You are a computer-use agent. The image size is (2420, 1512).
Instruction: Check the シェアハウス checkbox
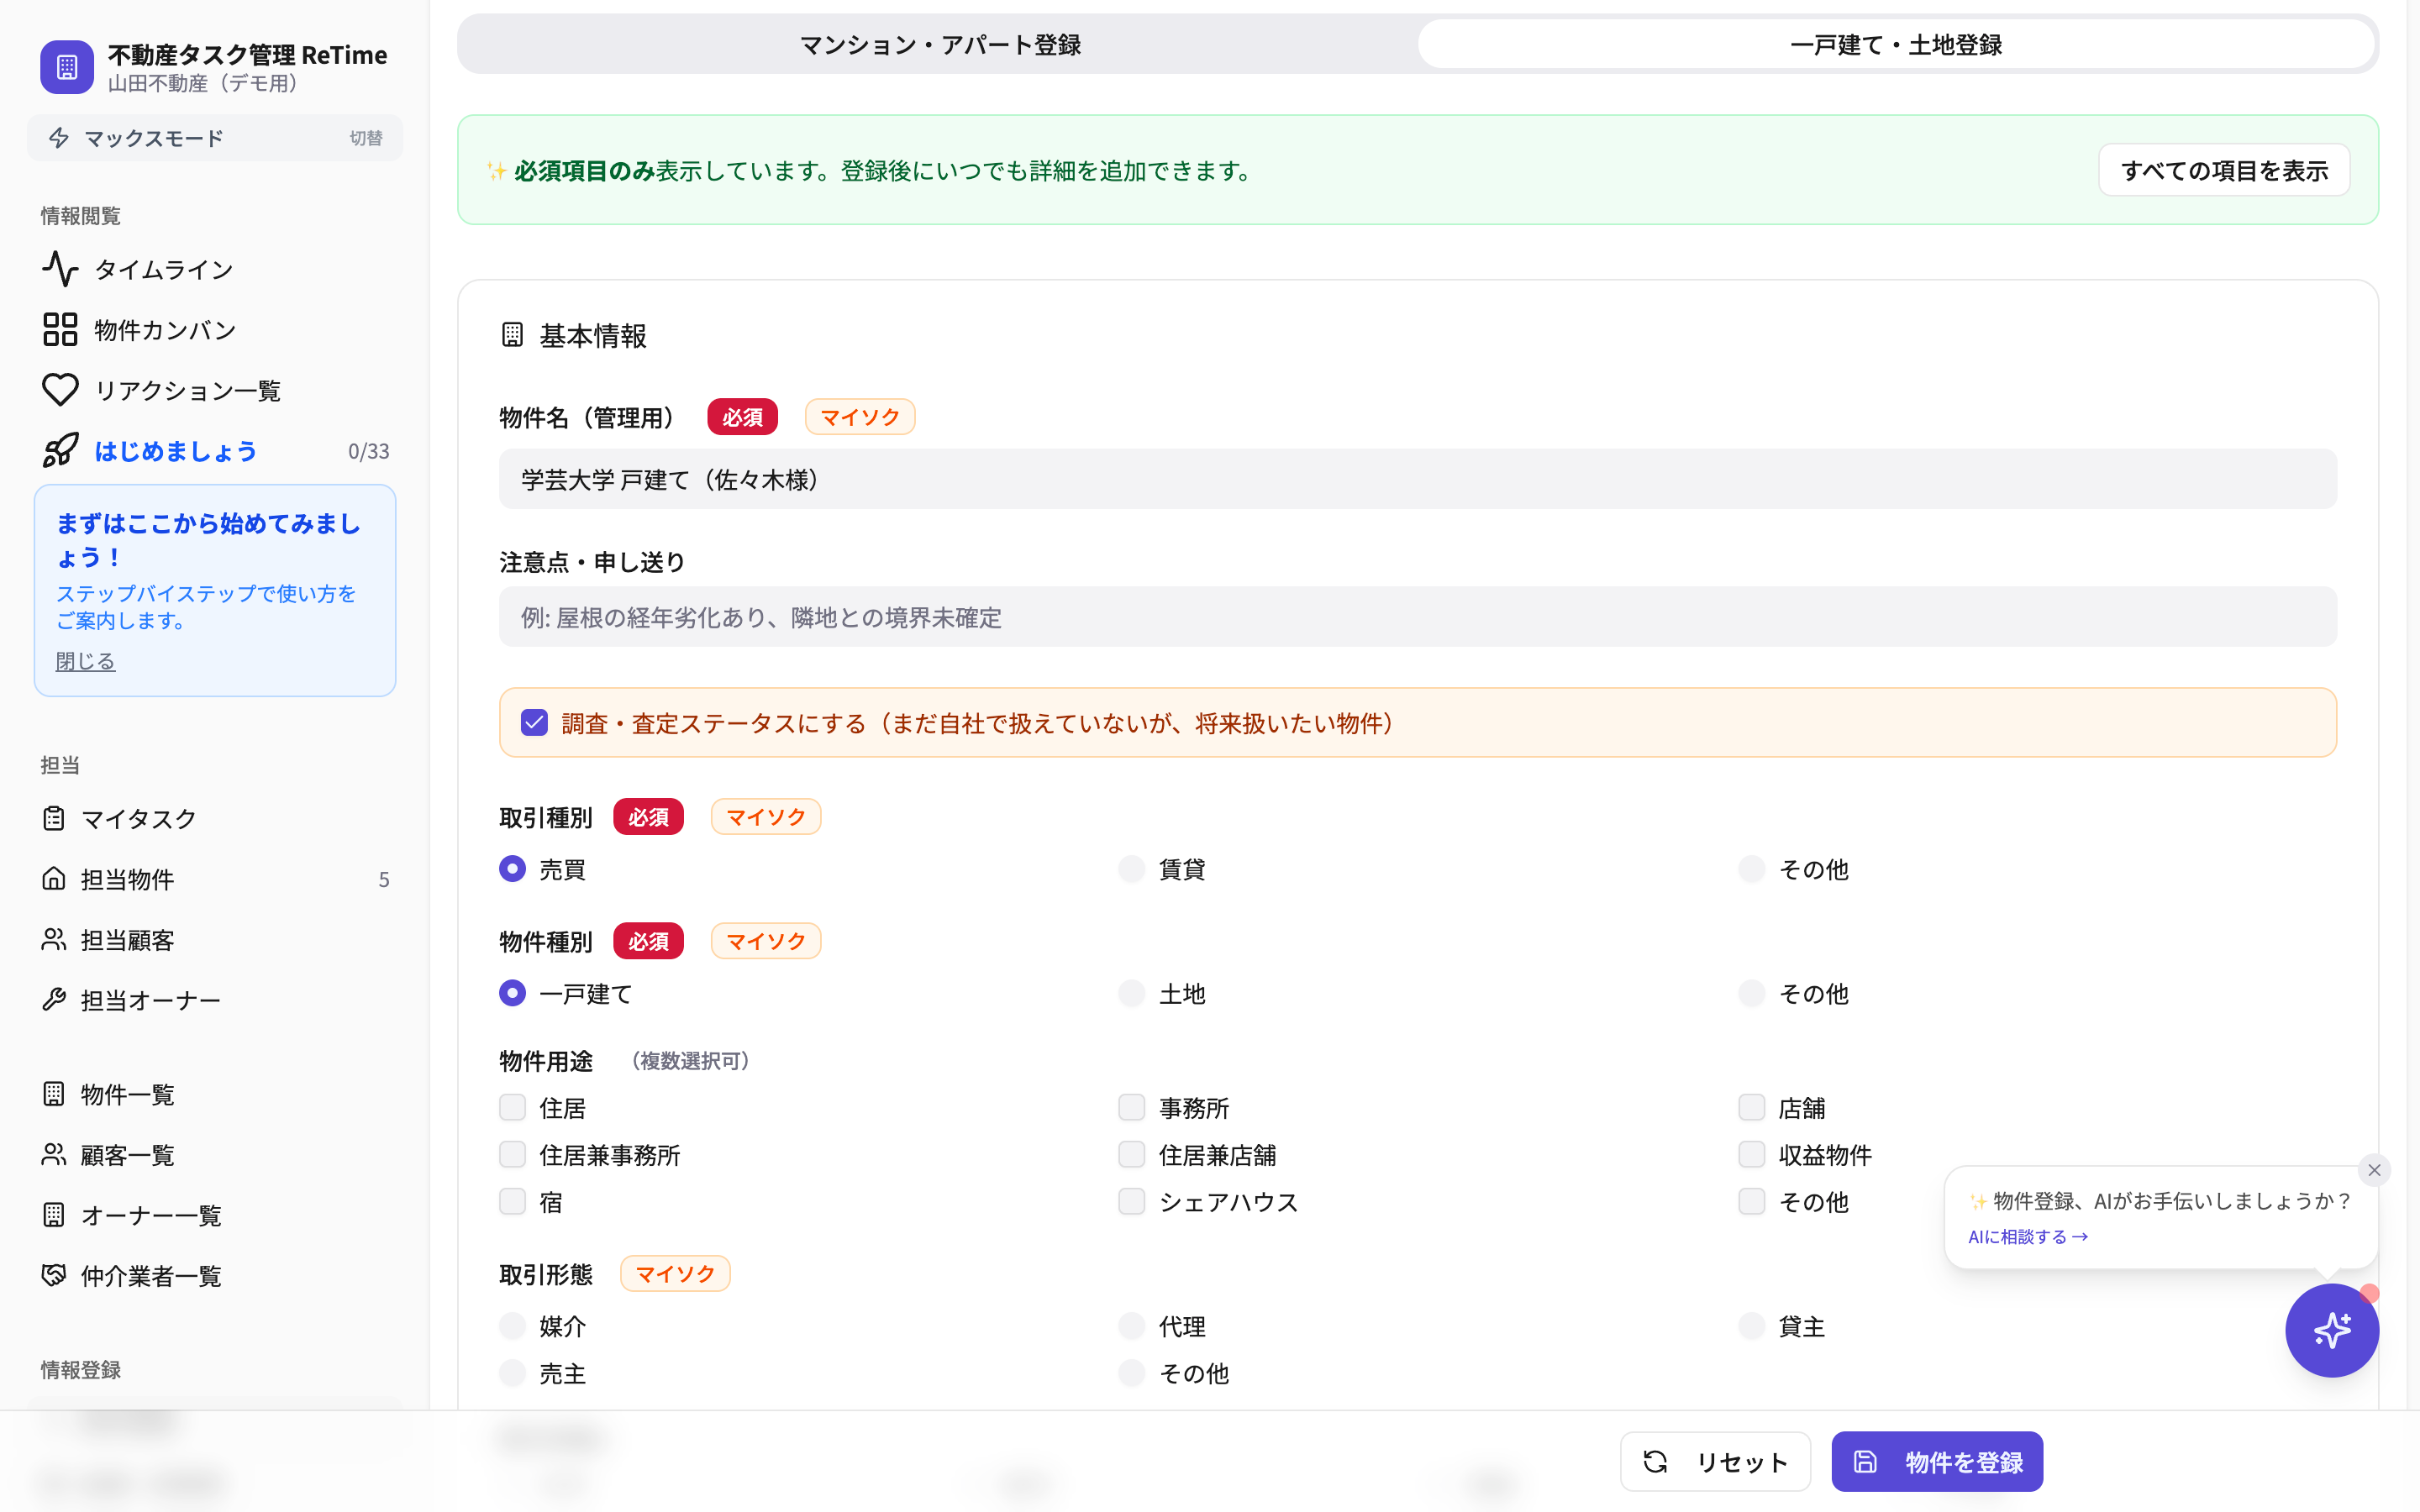[1131, 1201]
